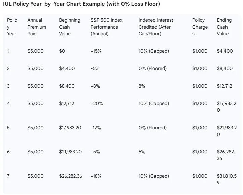Click the year 7 ending value $31,810.59
The height and width of the screenshot is (195, 243).
[x=227, y=179]
